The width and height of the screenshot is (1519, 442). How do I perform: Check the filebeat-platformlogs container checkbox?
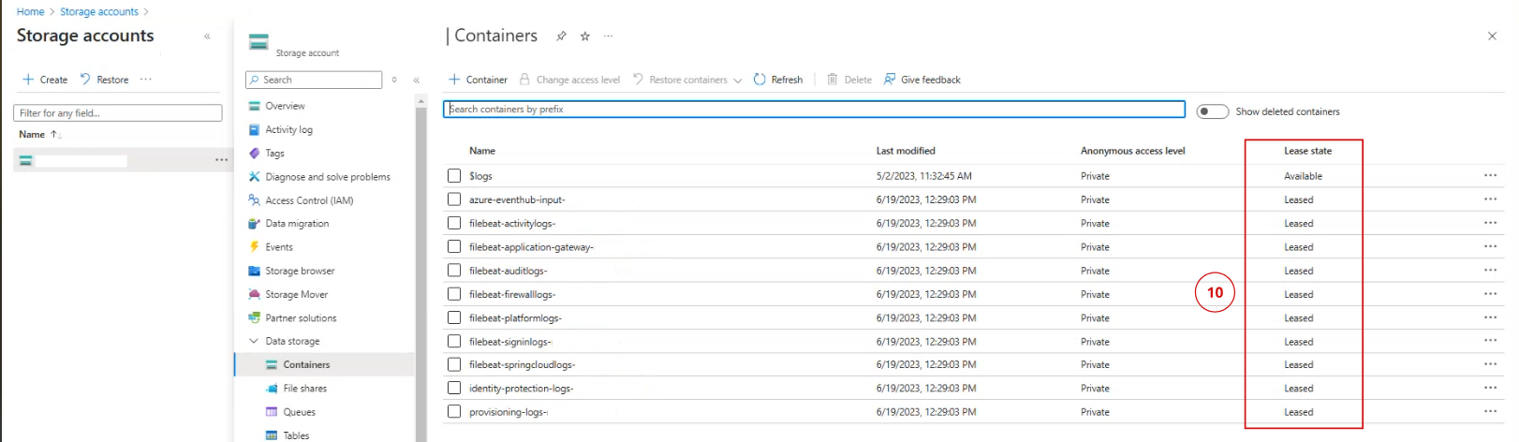coord(454,317)
